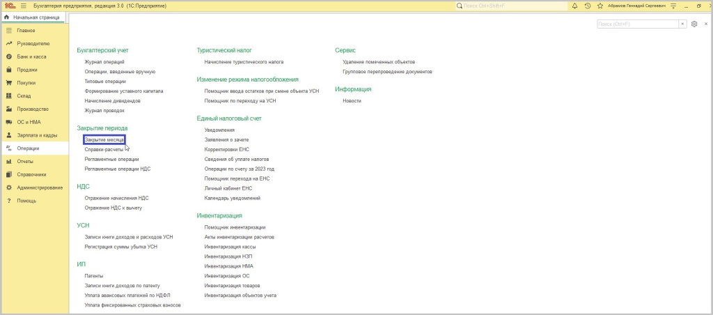
Task: Open favorites star icon in title bar
Action: pos(600,6)
